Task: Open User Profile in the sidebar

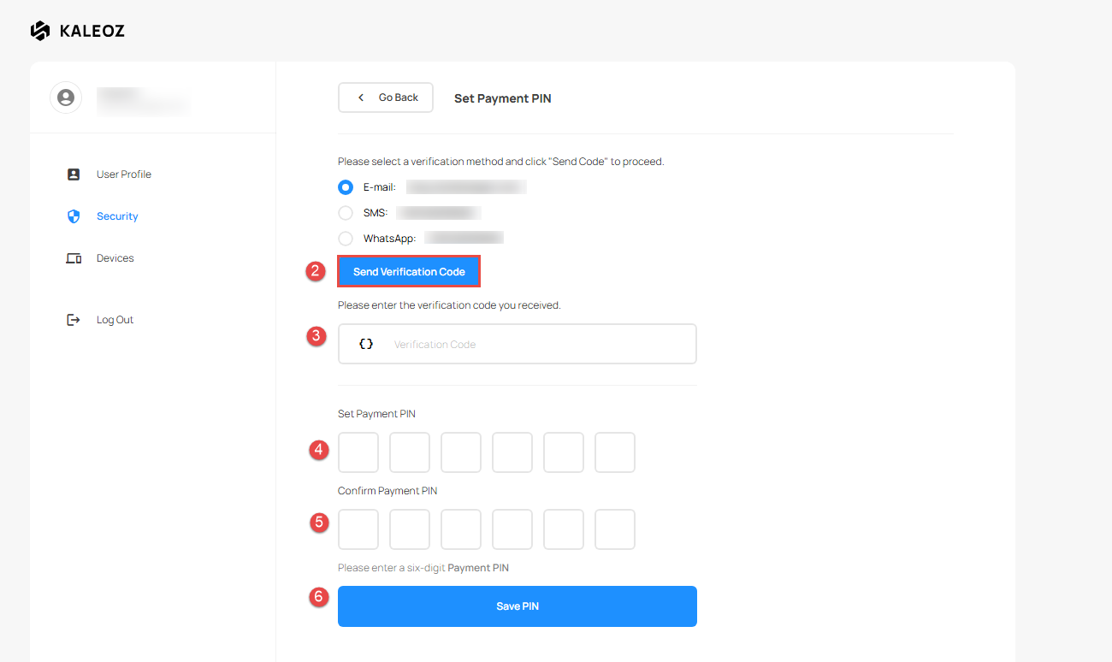Action: click(123, 174)
